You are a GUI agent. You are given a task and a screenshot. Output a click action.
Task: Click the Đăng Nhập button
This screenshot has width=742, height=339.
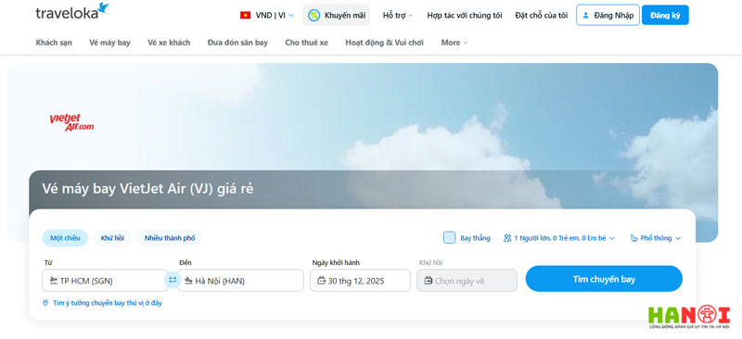[608, 15]
